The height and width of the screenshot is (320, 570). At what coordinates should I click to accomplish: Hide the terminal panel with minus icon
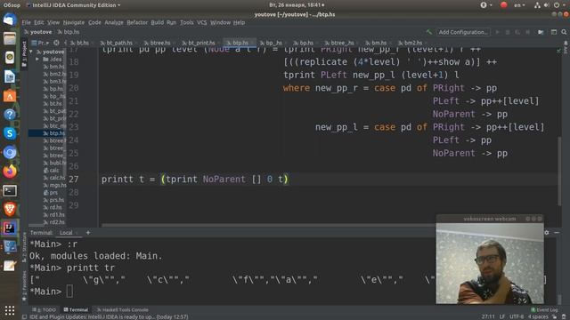[557, 233]
